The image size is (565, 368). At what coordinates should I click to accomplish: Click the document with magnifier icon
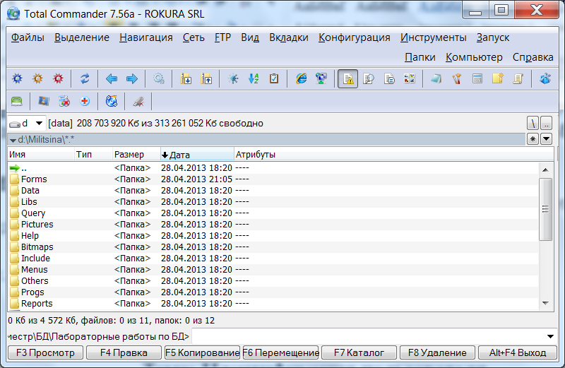(x=369, y=78)
